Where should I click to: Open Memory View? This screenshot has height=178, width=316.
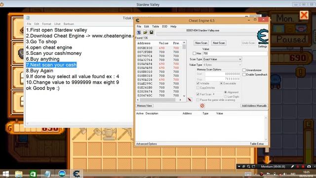pyautogui.click(x=145, y=106)
